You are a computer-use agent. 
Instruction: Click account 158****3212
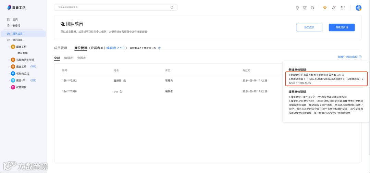point(69,81)
